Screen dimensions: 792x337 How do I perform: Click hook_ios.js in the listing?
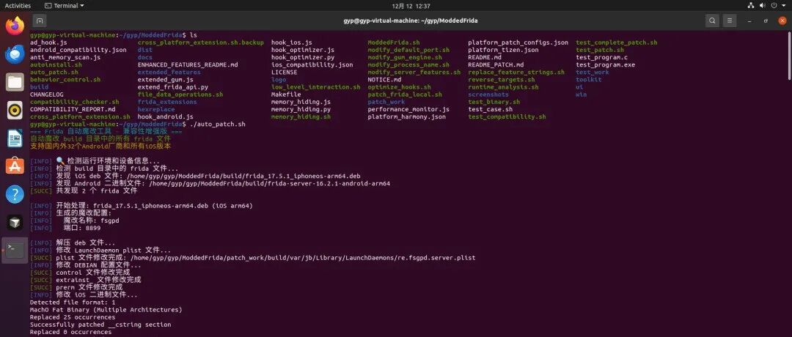click(291, 43)
